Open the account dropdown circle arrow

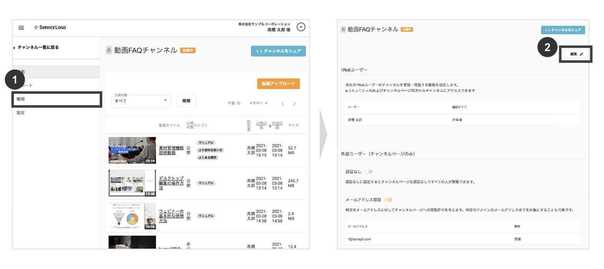[x=301, y=27]
